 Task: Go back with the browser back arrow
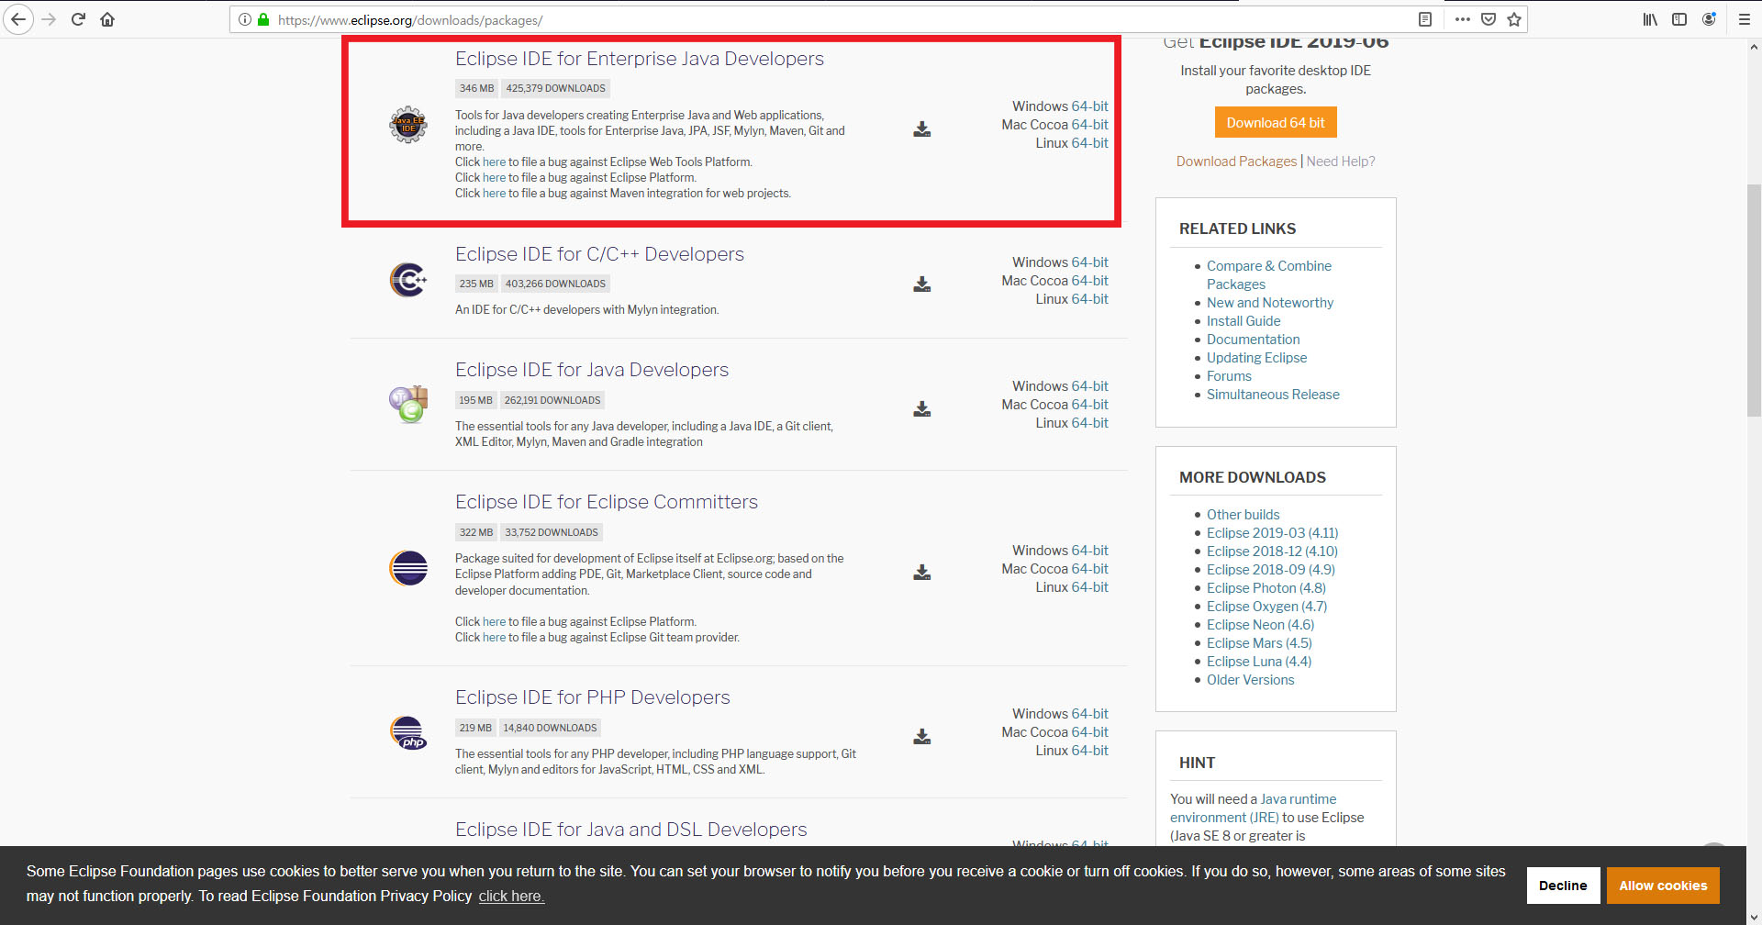pyautogui.click(x=18, y=19)
